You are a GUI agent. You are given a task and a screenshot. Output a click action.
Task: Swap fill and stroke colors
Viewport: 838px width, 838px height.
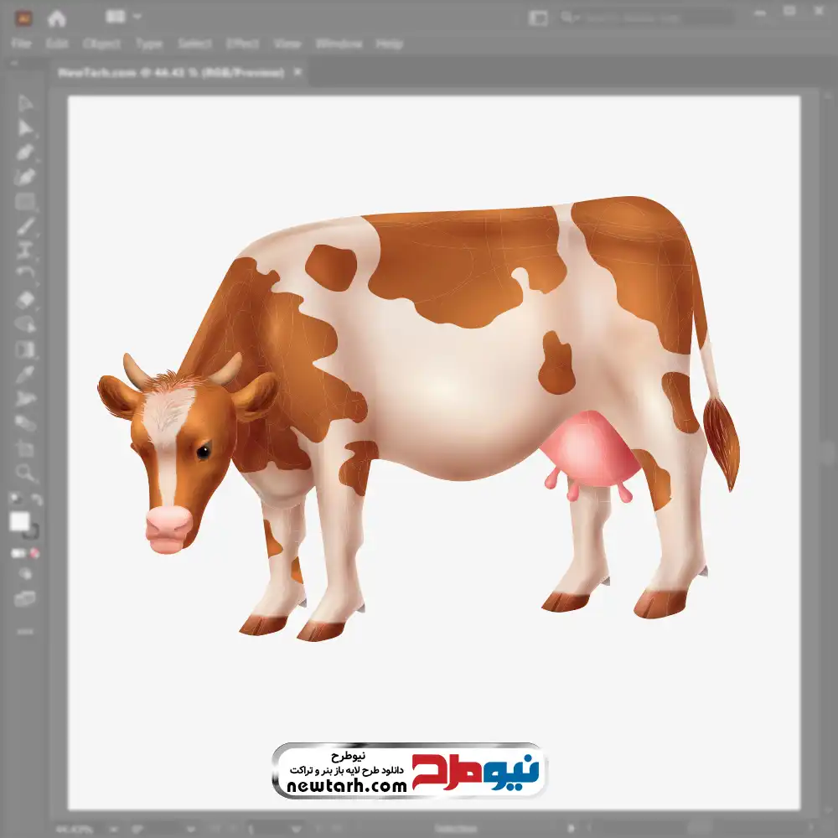[x=36, y=500]
